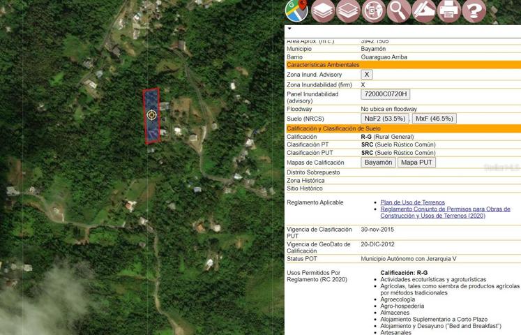Image resolution: width=521 pixels, height=335 pixels.
Task: Select the date '30-nov-2015'
Action: pyautogui.click(x=377, y=230)
